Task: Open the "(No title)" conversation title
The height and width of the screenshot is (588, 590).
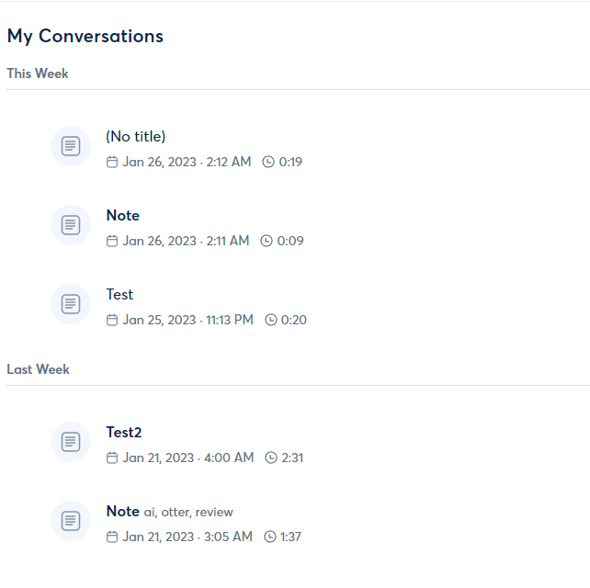Action: (135, 137)
